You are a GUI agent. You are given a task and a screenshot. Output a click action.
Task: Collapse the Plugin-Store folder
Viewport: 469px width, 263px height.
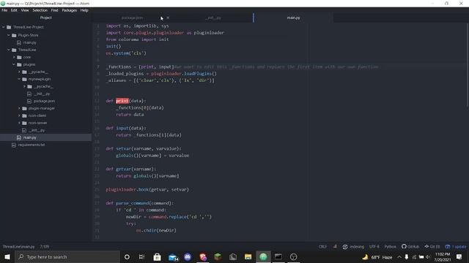(9, 35)
